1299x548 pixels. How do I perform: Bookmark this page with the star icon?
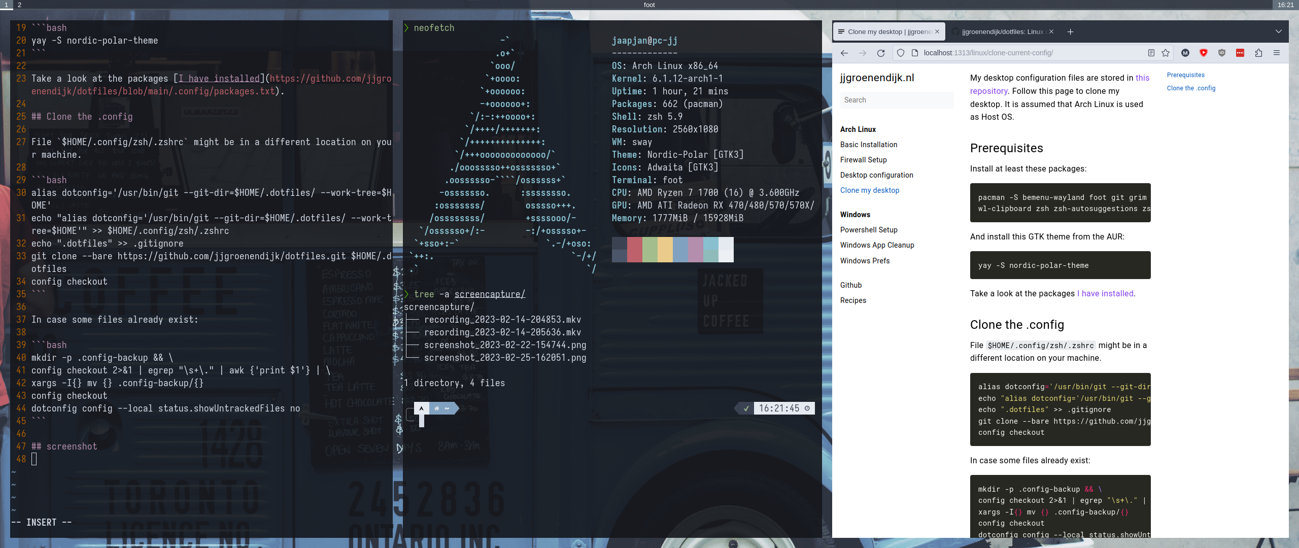[x=1166, y=53]
